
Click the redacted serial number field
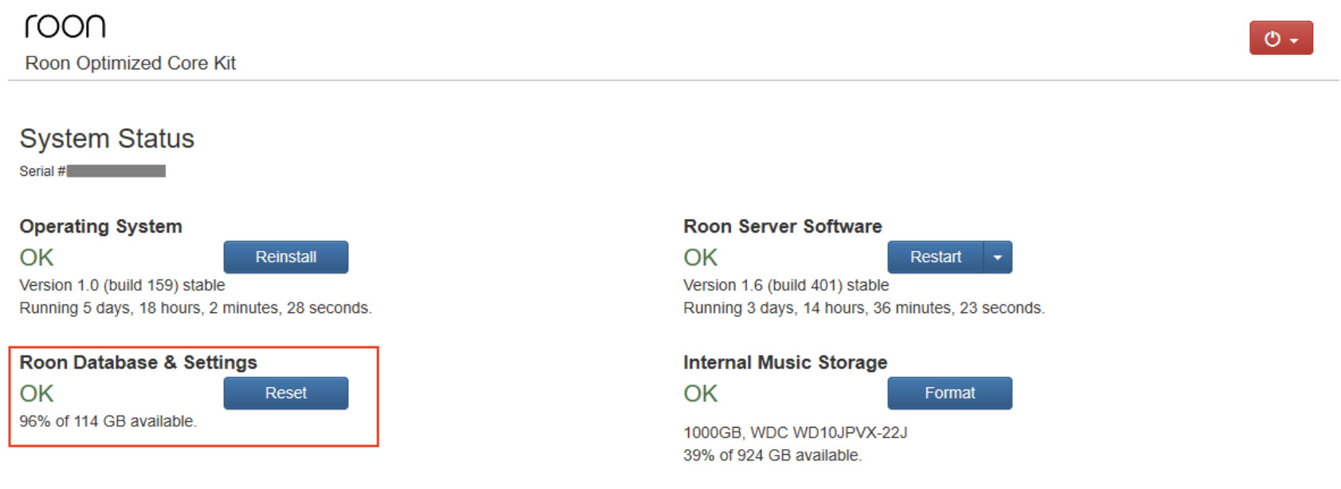point(116,171)
